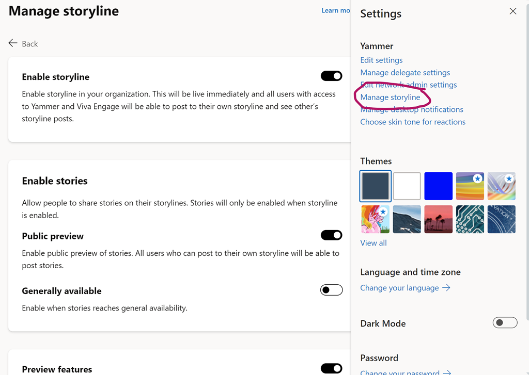
Task: Apply the bright blue theme
Action: click(439, 186)
